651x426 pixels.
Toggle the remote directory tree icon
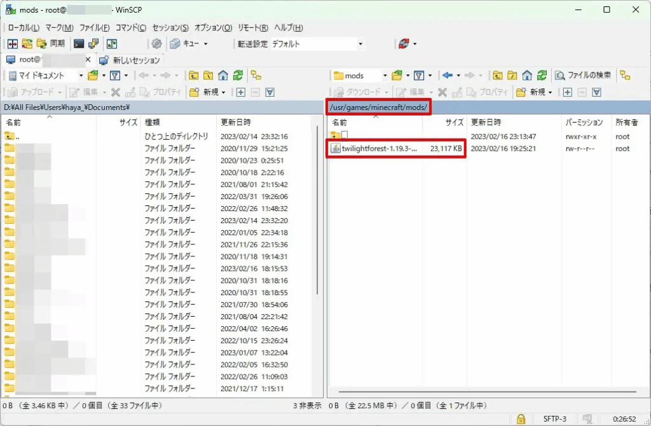coord(625,75)
